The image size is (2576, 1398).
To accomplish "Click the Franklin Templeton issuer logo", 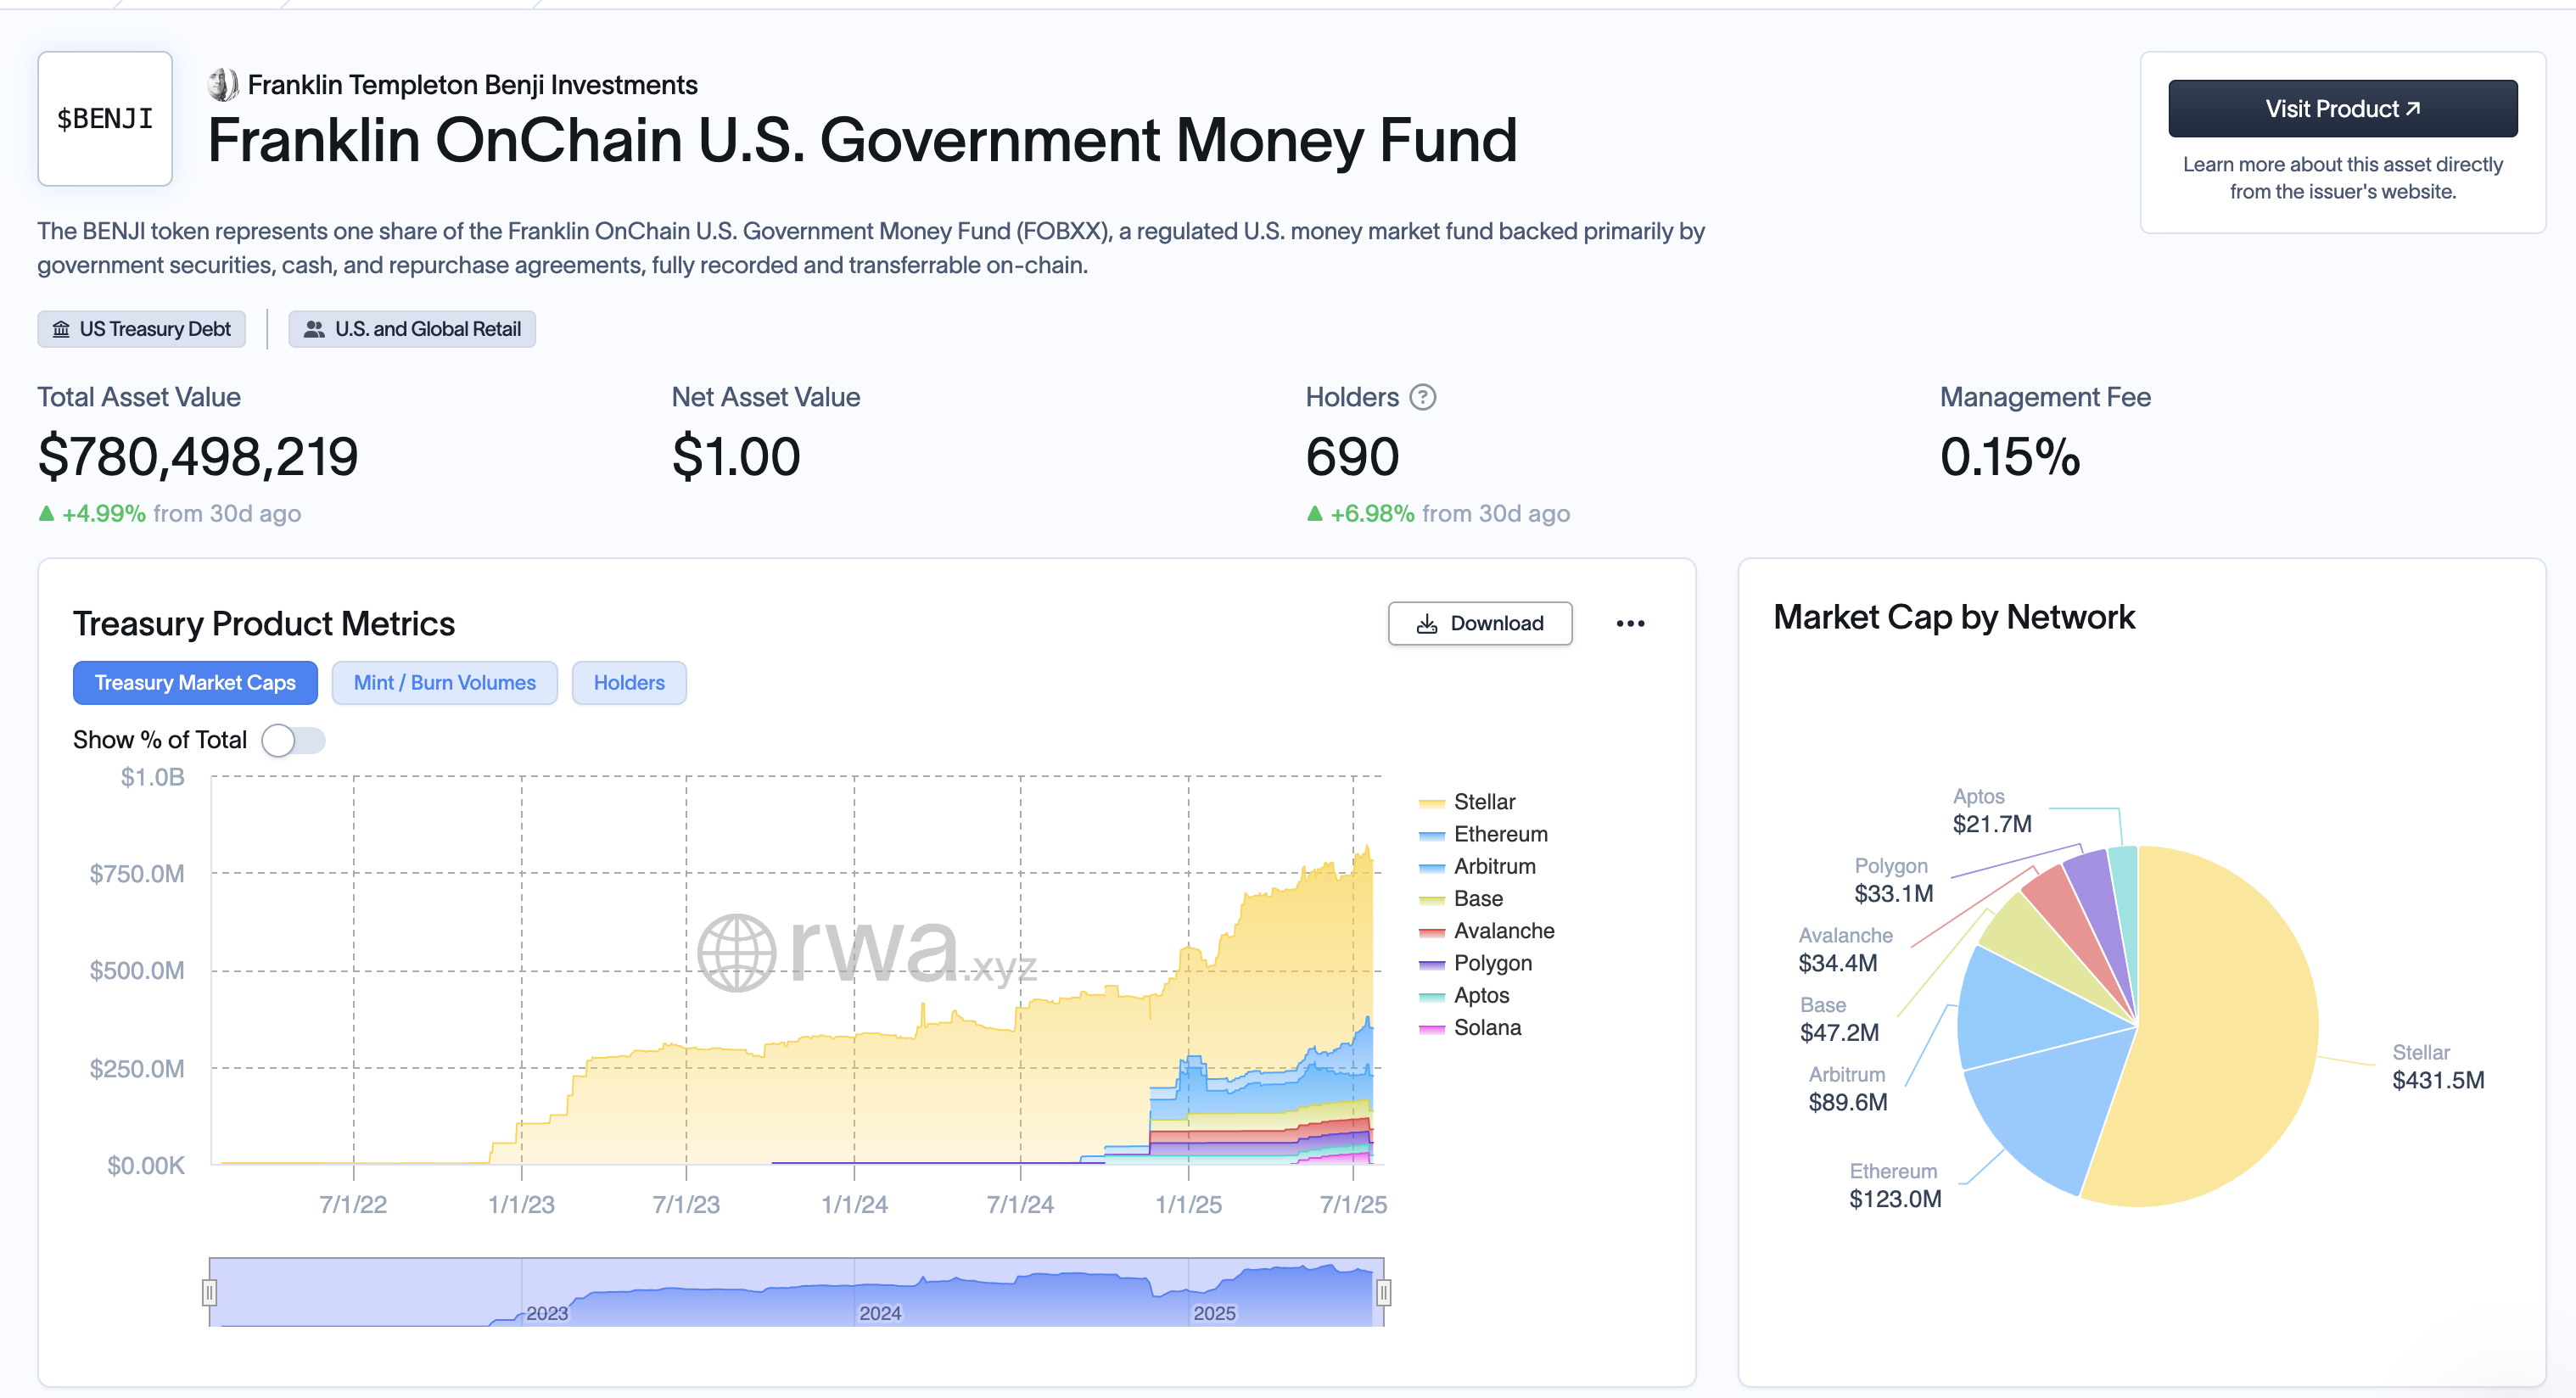I will [x=222, y=84].
